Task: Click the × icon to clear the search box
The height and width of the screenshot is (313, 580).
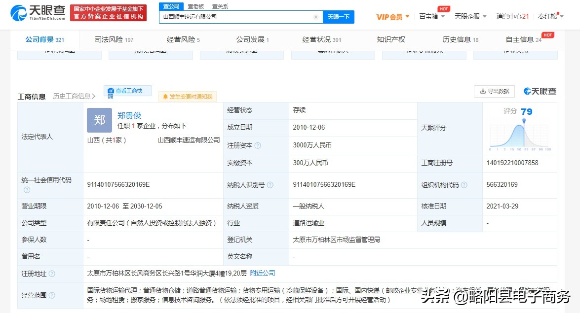Action: [x=316, y=16]
